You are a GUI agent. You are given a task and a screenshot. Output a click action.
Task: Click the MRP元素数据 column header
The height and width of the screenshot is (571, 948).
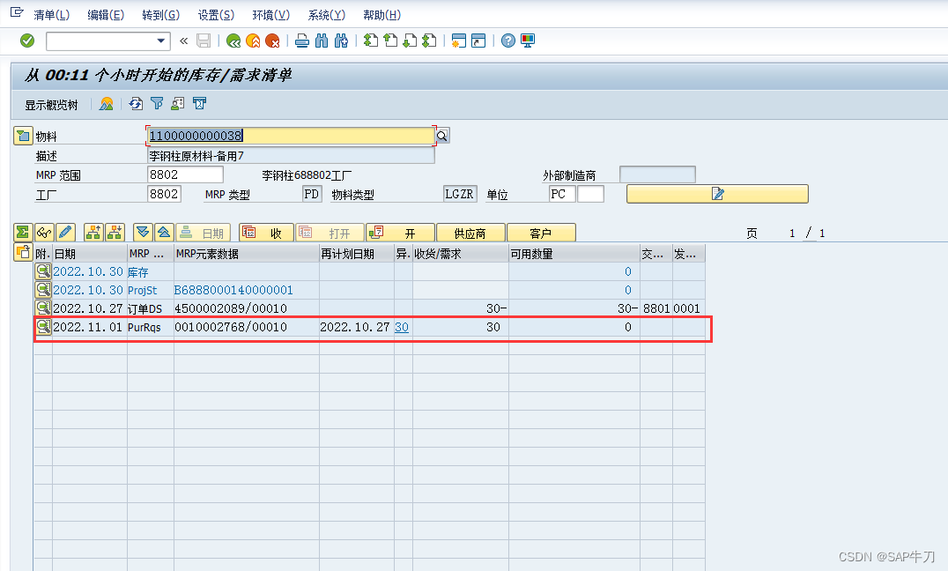click(x=246, y=254)
